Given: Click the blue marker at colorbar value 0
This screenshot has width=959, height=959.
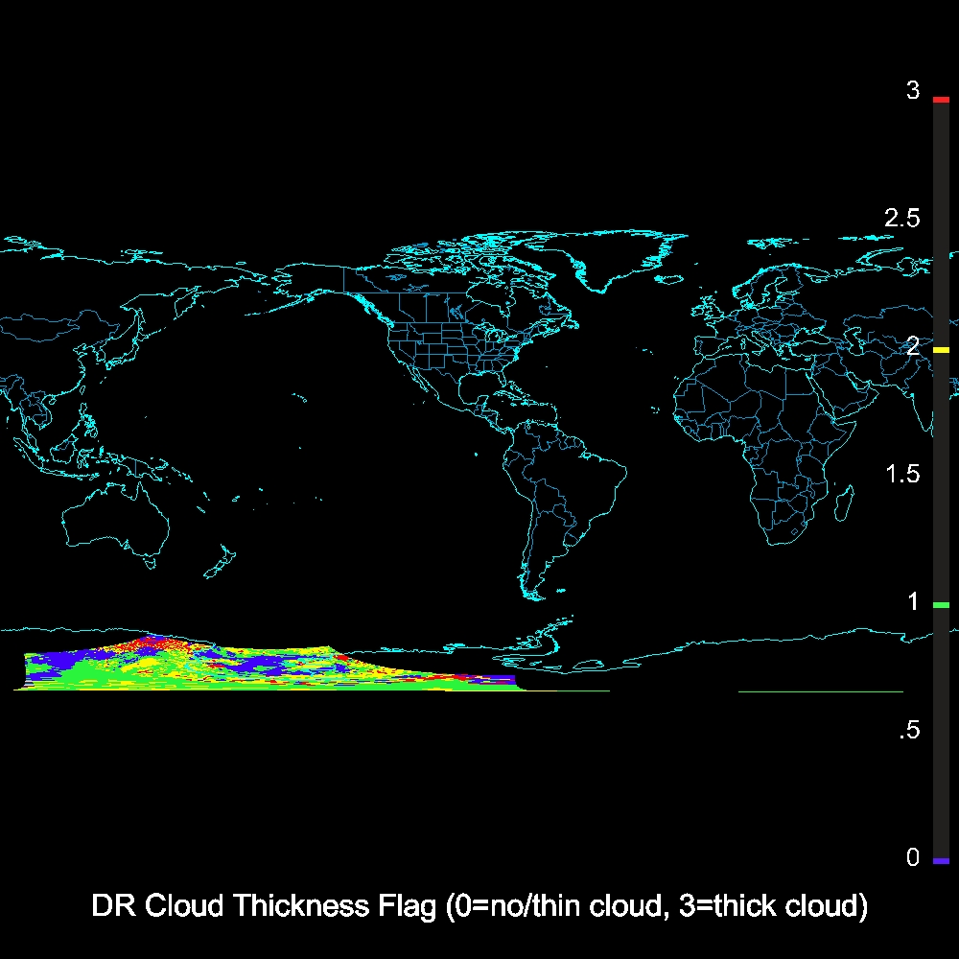Looking at the screenshot, I should click(x=941, y=861).
